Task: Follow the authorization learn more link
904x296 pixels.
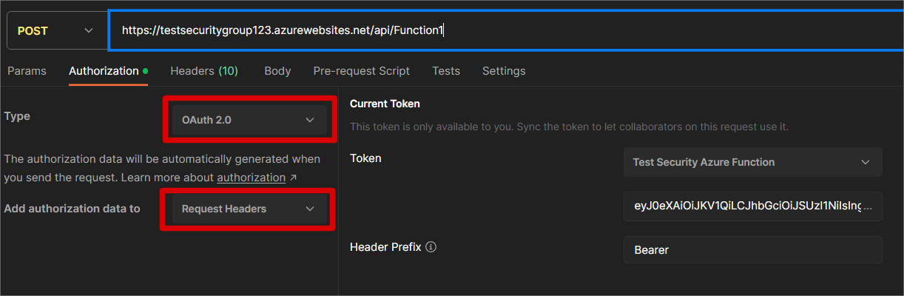Action: [x=251, y=178]
